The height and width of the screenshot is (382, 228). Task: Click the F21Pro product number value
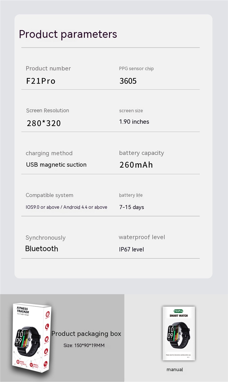[x=41, y=81]
